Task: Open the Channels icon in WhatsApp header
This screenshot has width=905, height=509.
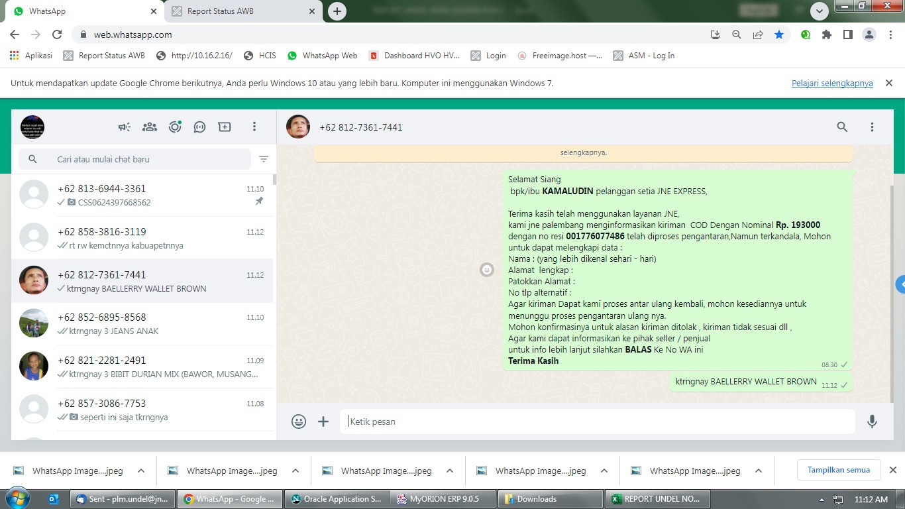Action: tap(199, 127)
